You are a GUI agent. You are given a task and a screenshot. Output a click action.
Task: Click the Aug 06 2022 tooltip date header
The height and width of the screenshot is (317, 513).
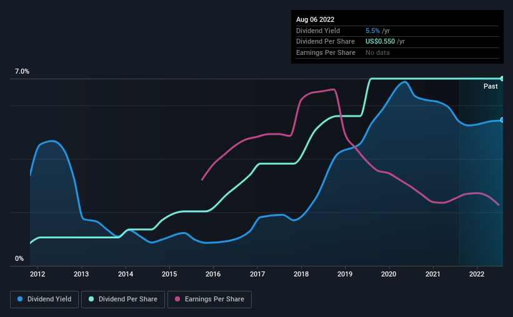pyautogui.click(x=315, y=19)
